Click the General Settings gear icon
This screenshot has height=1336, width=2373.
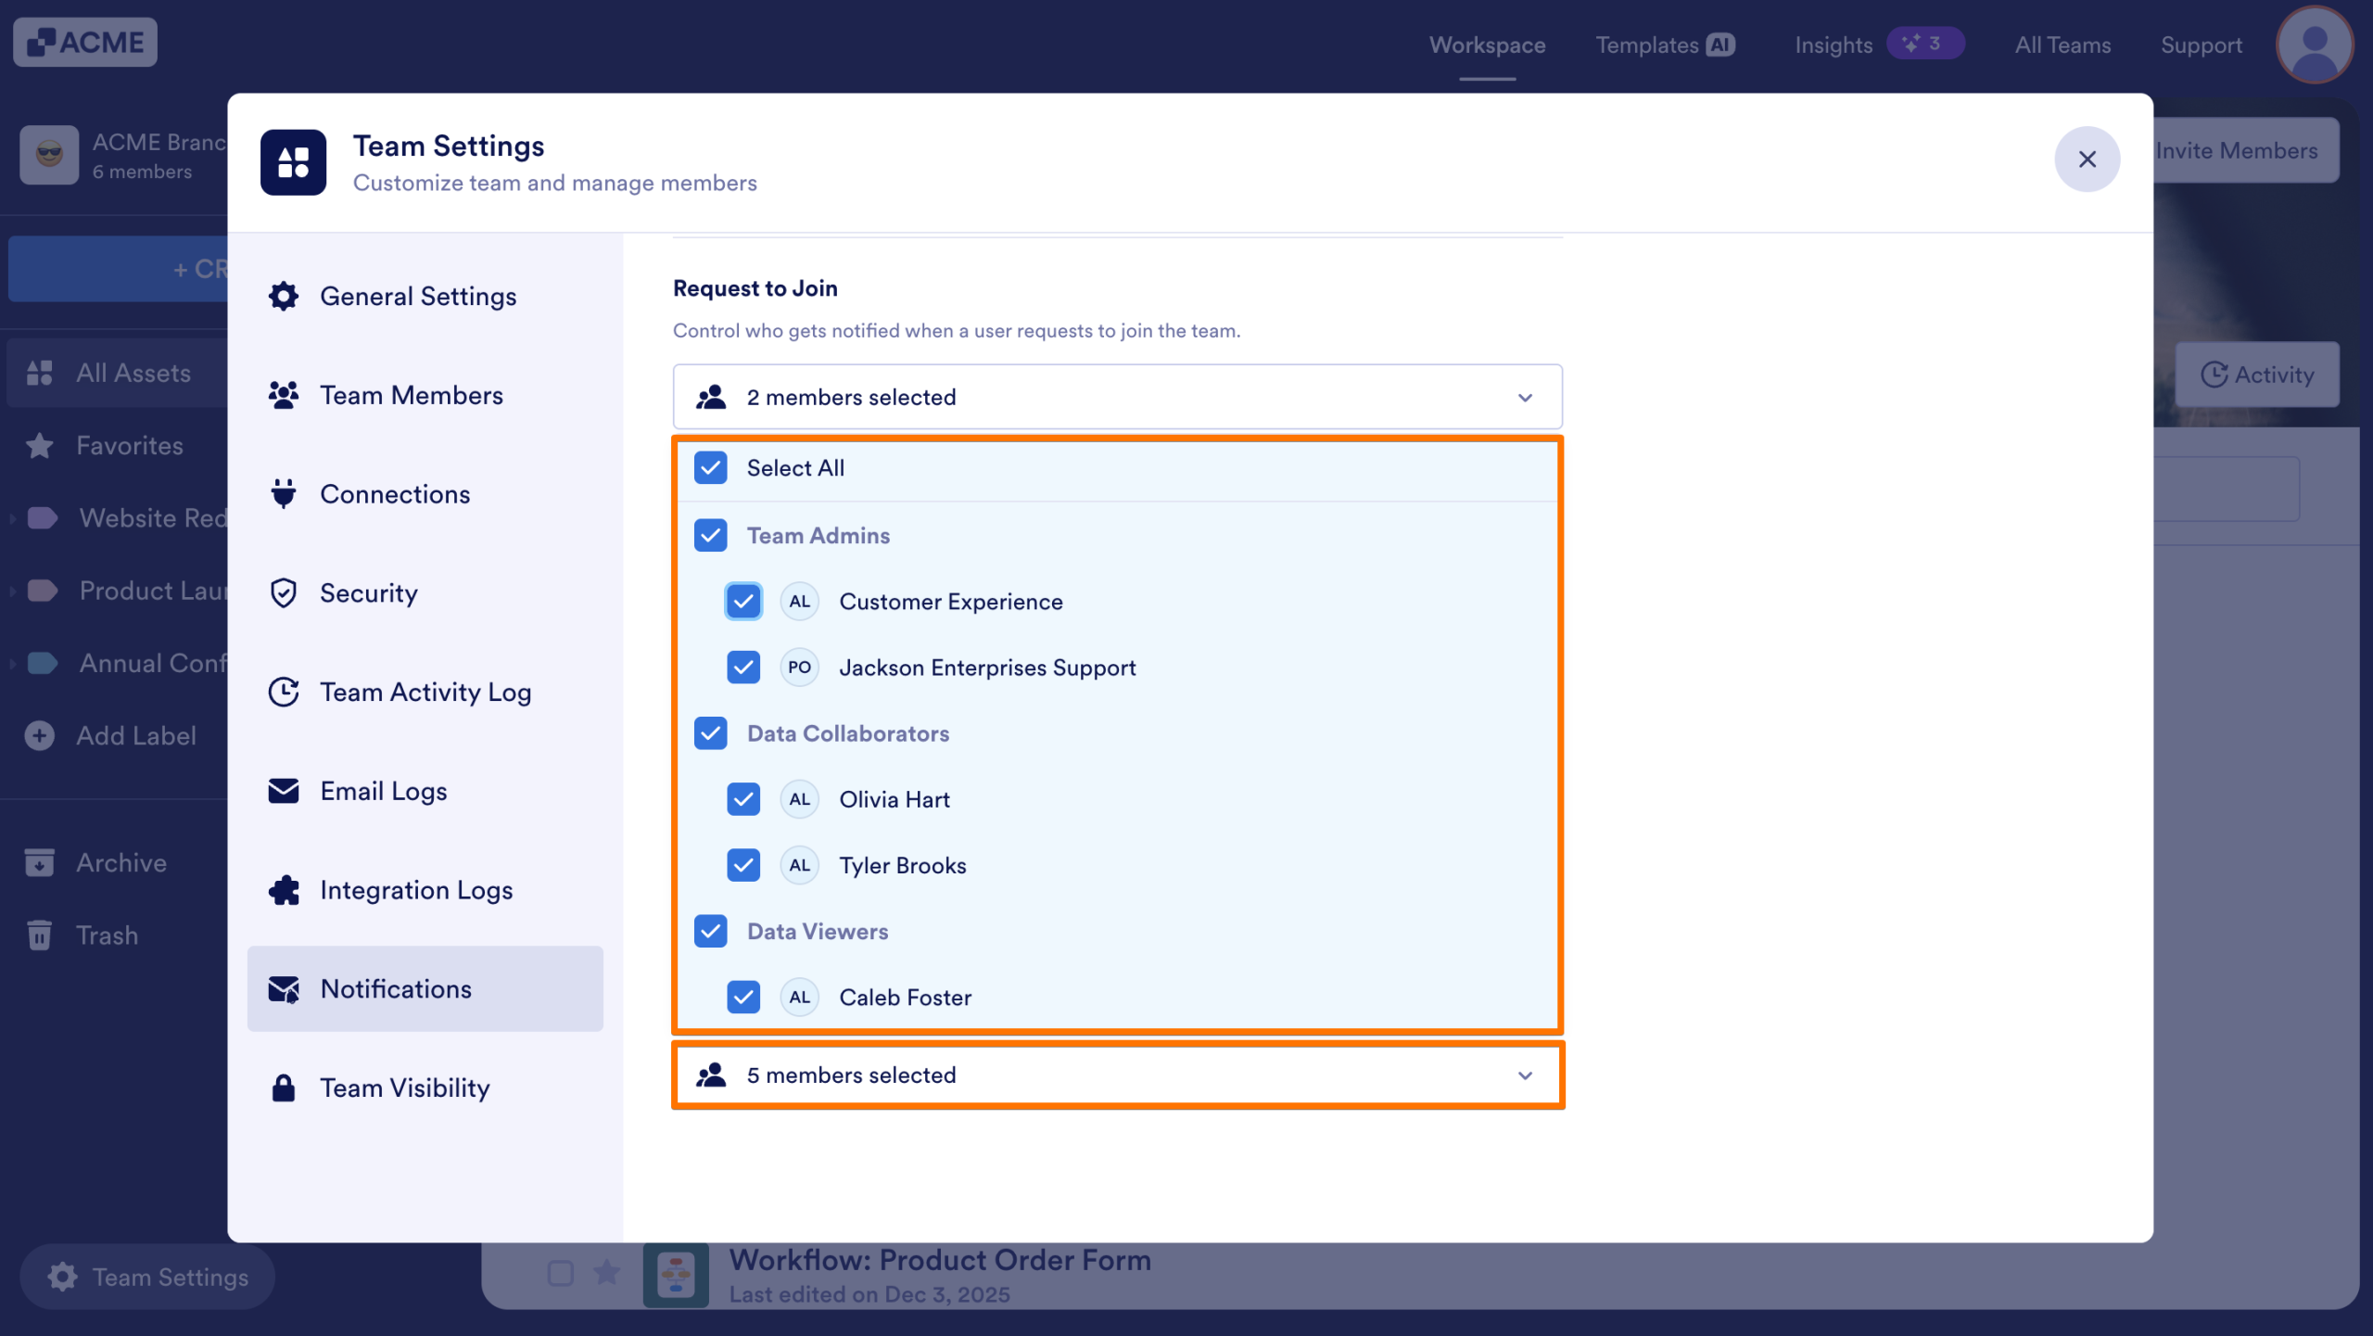click(x=284, y=297)
